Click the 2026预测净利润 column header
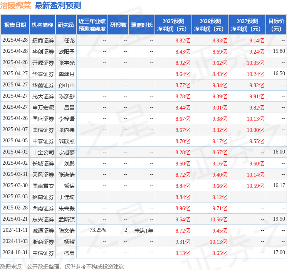Screen dimensions: 287x270 [210, 25]
